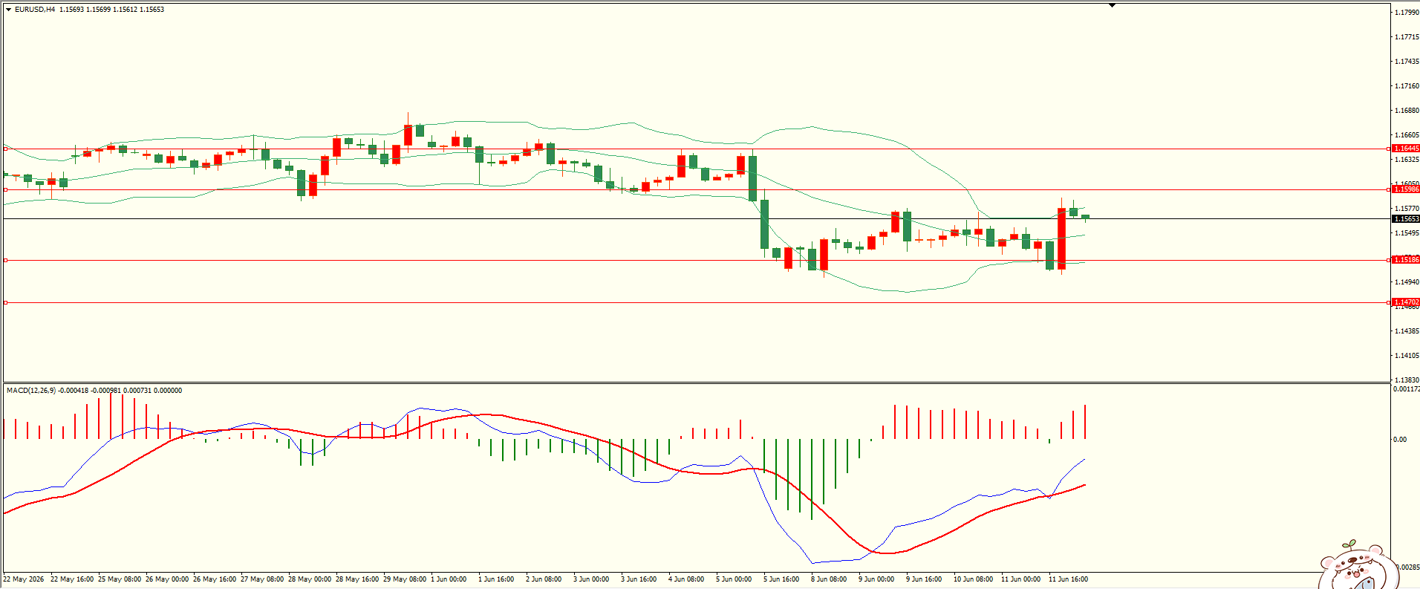Select the 1.15986 red price label
The image size is (1420, 589).
coord(1406,189)
